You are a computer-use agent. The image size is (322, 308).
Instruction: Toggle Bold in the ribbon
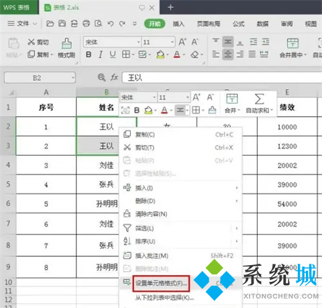click(89, 54)
